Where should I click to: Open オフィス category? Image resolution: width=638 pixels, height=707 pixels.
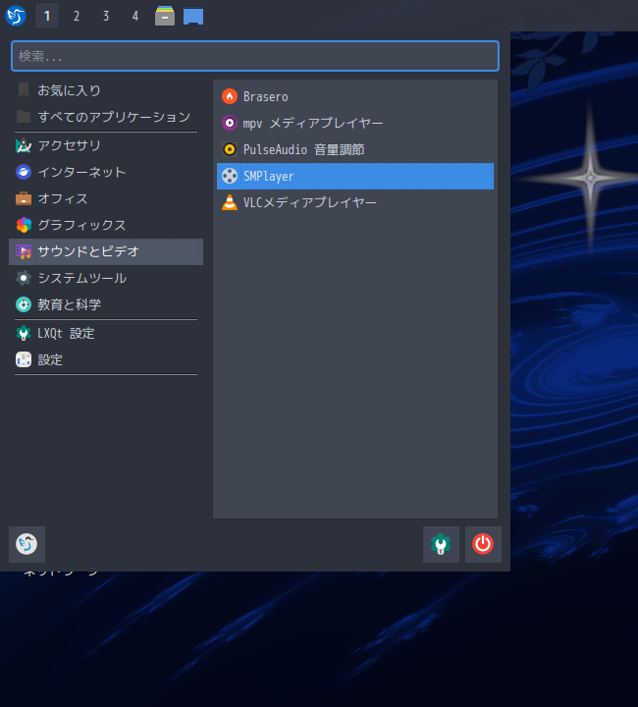tap(106, 198)
